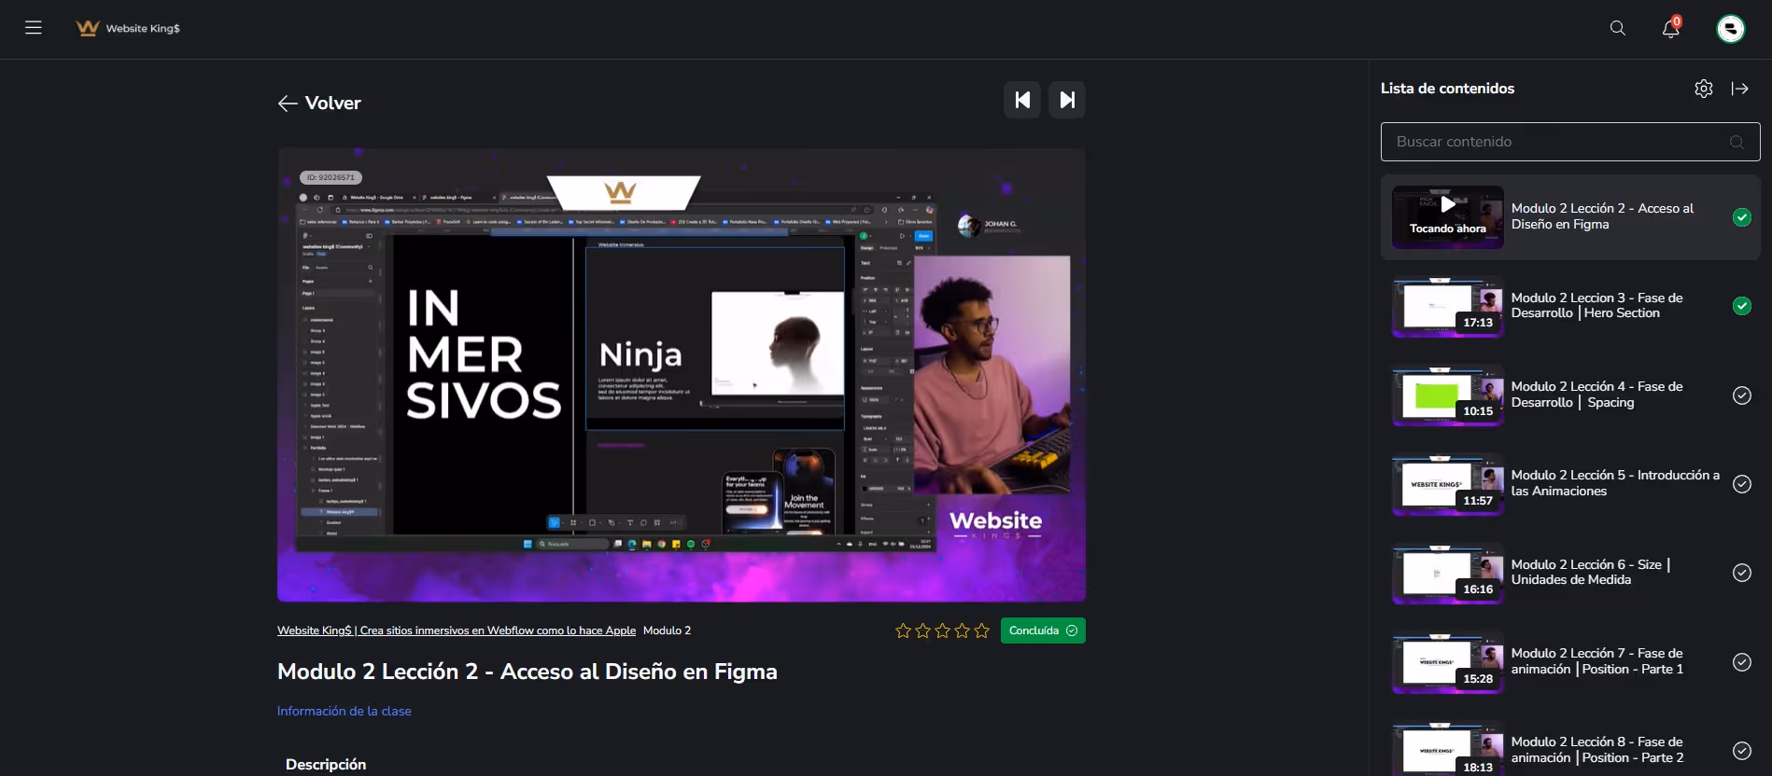Open the search icon in header
The height and width of the screenshot is (776, 1772).
(x=1618, y=28)
